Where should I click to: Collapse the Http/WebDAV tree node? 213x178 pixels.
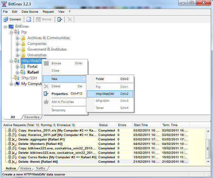coord(11,61)
